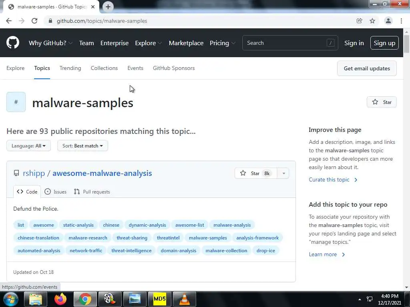Star the malware-samples topic
This screenshot has width=410, height=307.
pyautogui.click(x=382, y=102)
